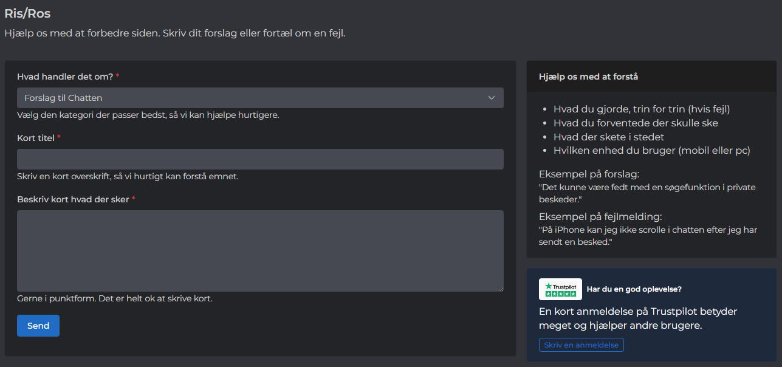Click the 'Har du en god oplevelse?' heading

pyautogui.click(x=634, y=289)
